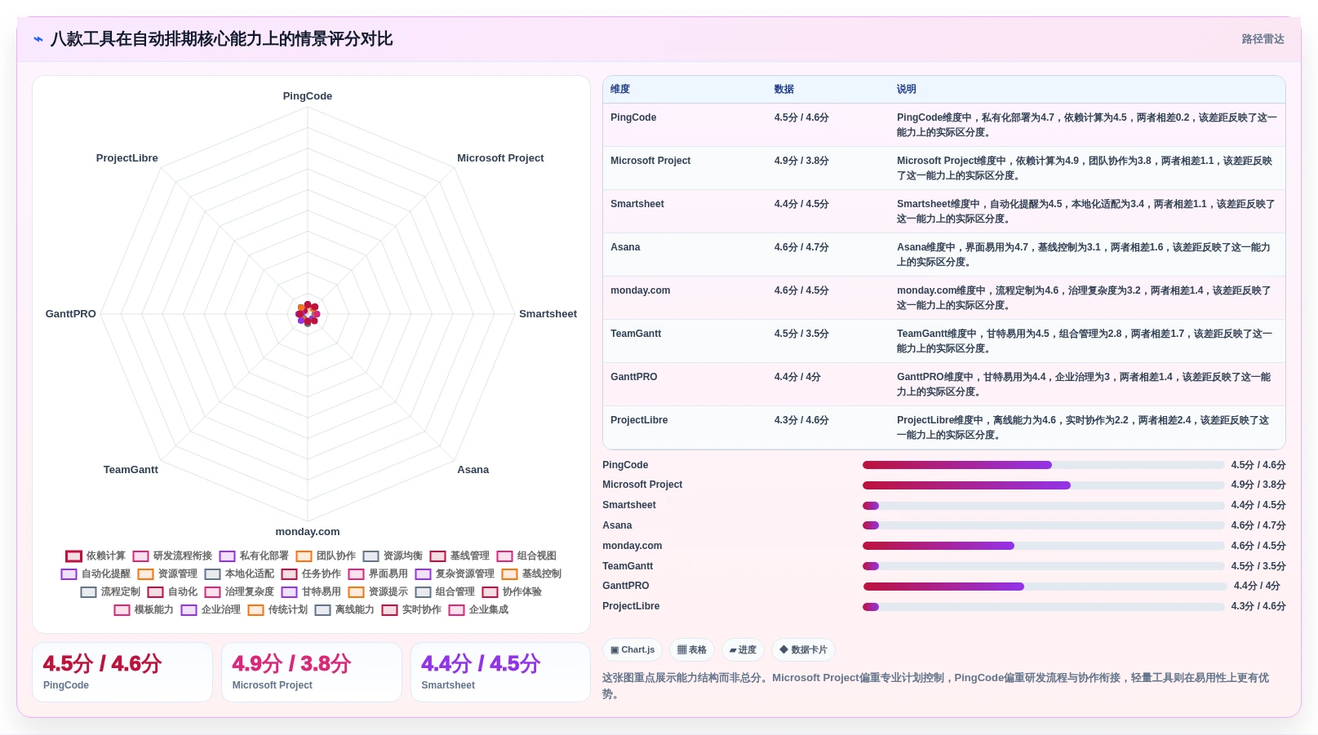Click the monday.com progress bar
The width and height of the screenshot is (1318, 735).
1043,546
